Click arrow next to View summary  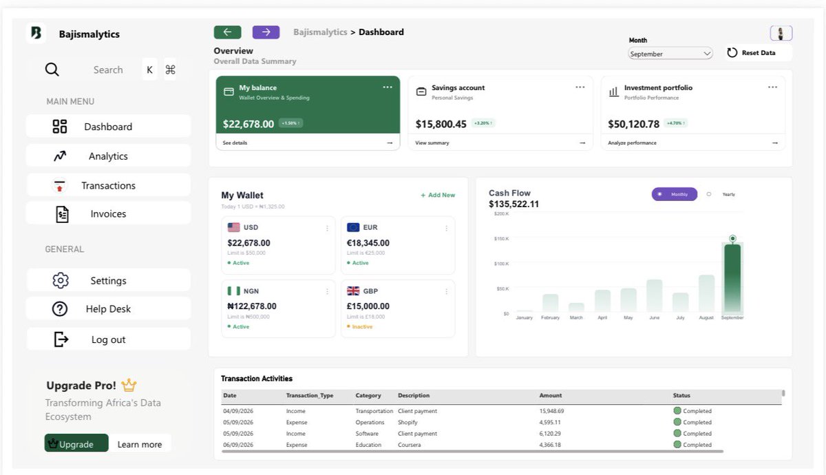pos(582,143)
